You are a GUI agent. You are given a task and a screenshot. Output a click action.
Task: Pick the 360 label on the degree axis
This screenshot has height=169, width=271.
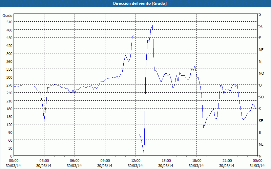tap(9, 62)
